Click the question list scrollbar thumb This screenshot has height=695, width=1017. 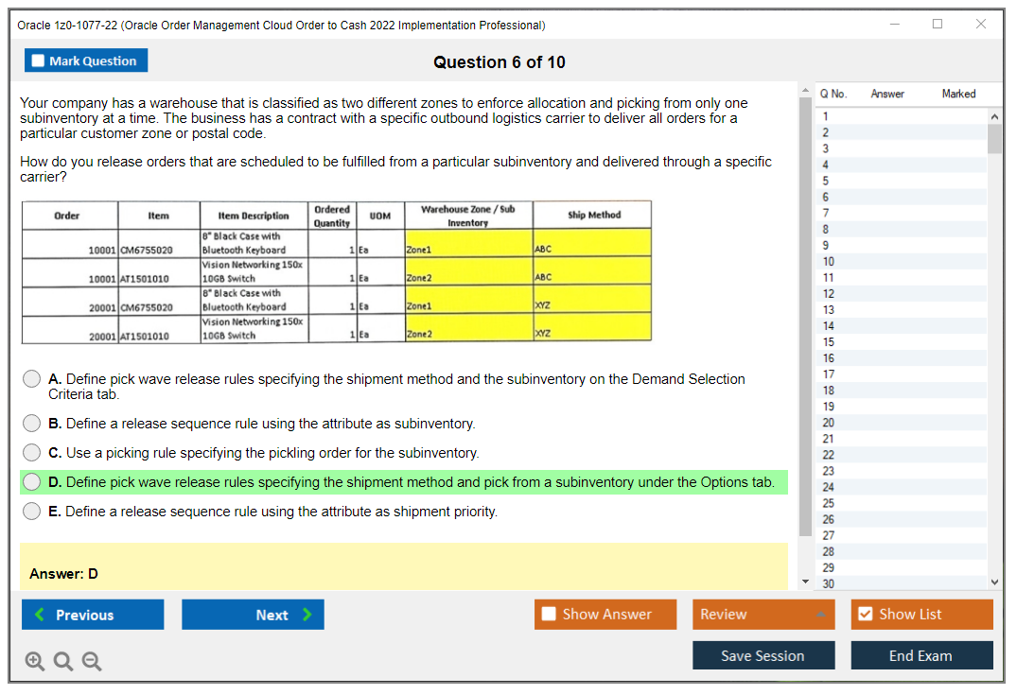point(995,138)
